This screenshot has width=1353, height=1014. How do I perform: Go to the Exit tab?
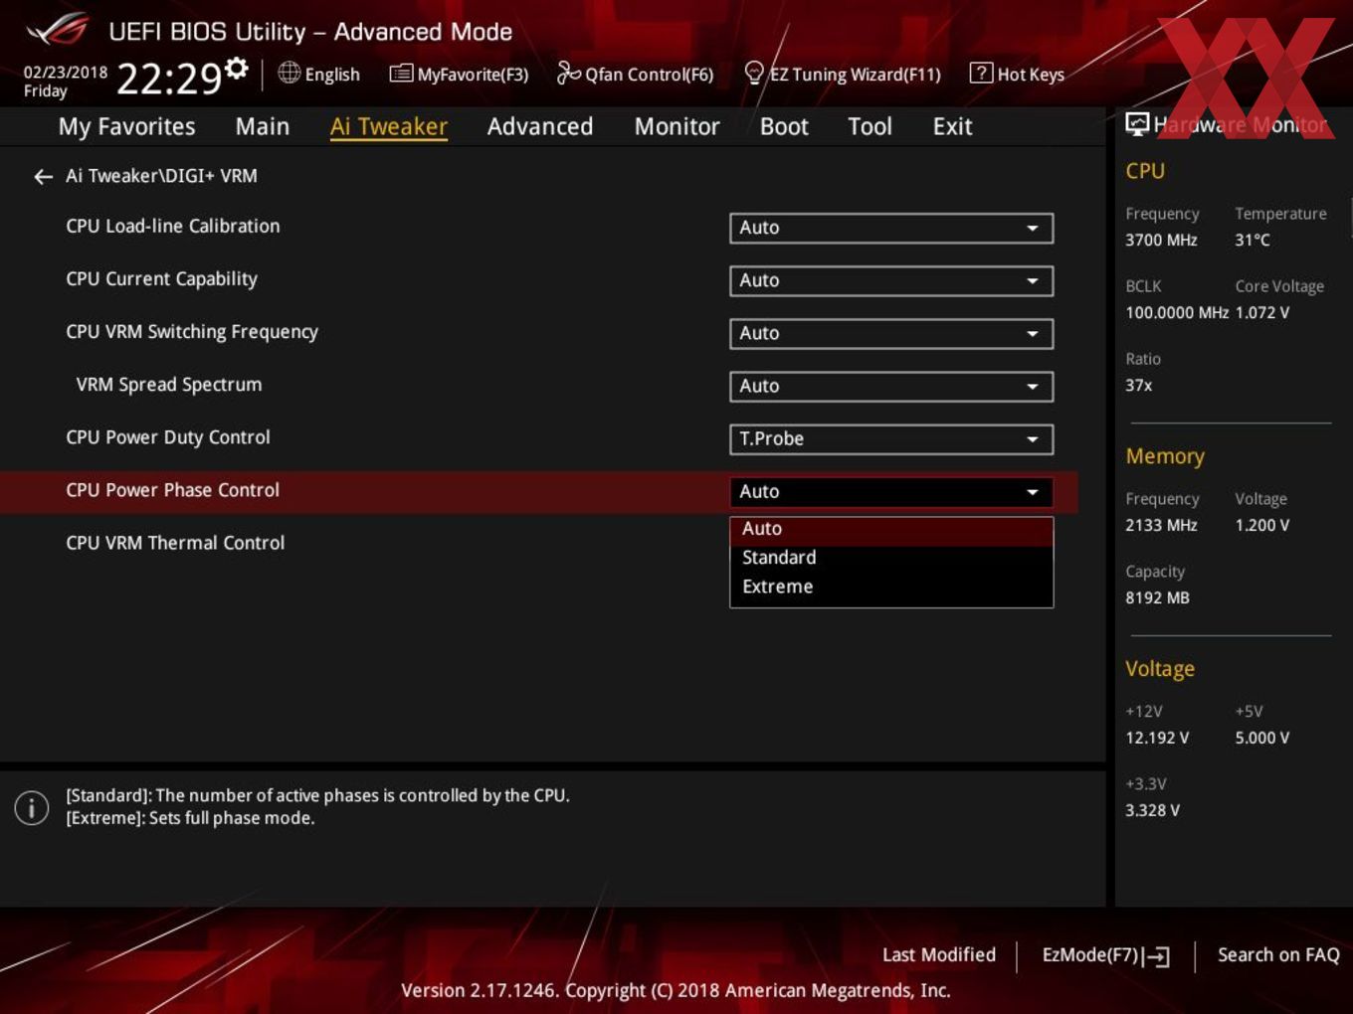click(952, 127)
